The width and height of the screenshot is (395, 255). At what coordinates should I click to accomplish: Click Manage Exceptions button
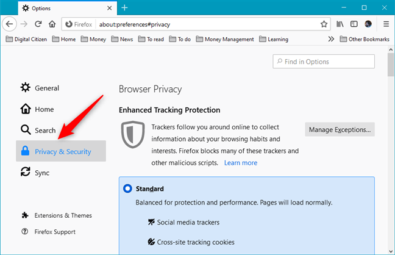click(x=340, y=129)
